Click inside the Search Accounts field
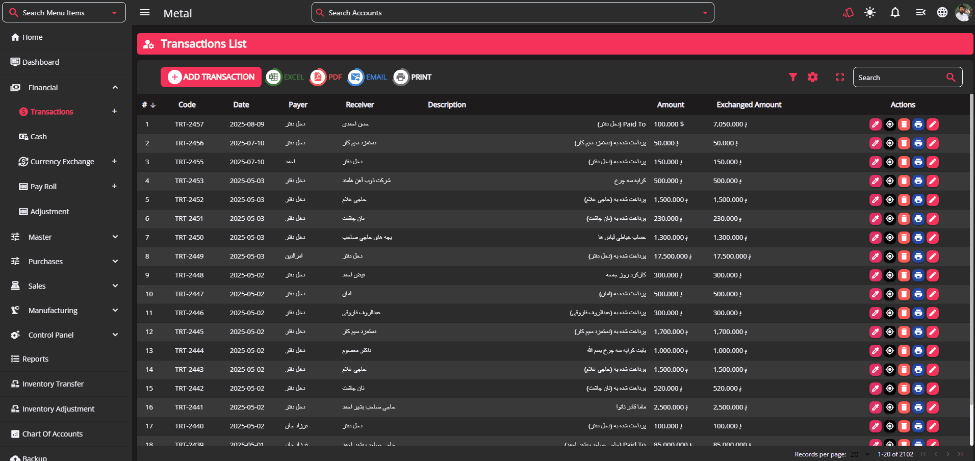 pyautogui.click(x=510, y=12)
